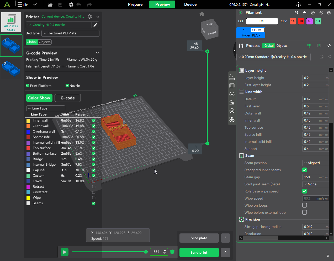Open preferences gear in top toolbar
This screenshot has height=261, width=334.
tap(71, 4)
